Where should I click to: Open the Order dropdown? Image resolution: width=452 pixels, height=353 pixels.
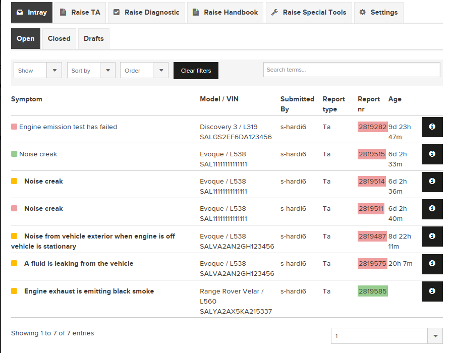[144, 70]
